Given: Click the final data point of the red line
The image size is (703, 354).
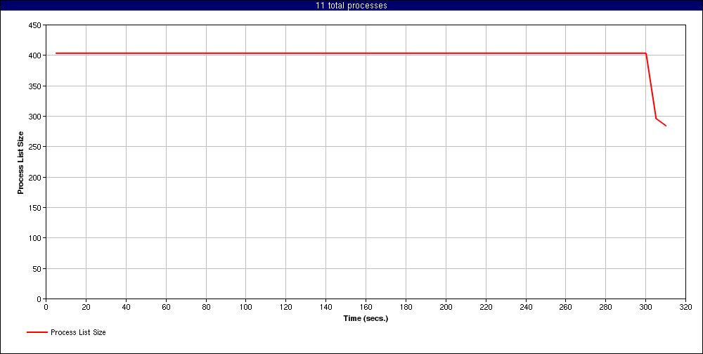Looking at the screenshot, I should pos(666,126).
